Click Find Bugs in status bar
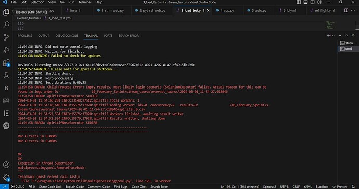The image size is (359, 189). [121, 187]
